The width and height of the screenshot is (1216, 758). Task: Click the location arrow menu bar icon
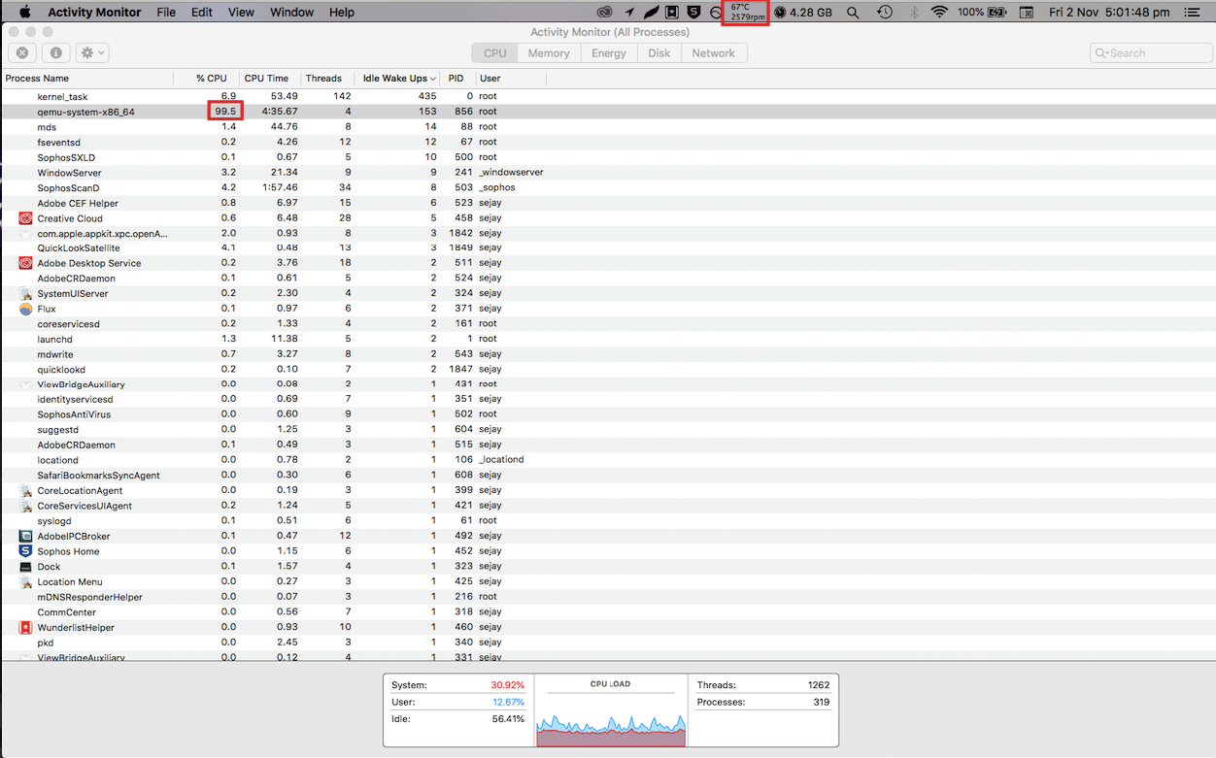pos(629,12)
